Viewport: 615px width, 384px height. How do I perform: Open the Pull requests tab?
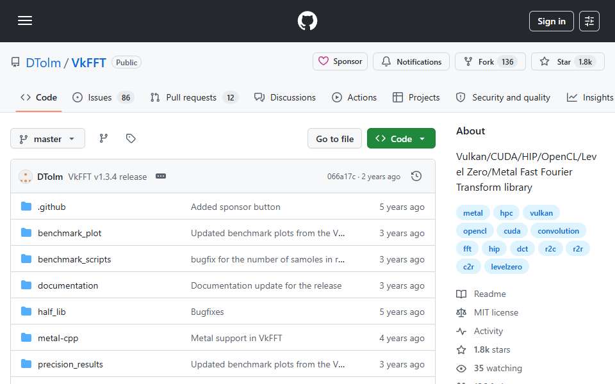(194, 97)
